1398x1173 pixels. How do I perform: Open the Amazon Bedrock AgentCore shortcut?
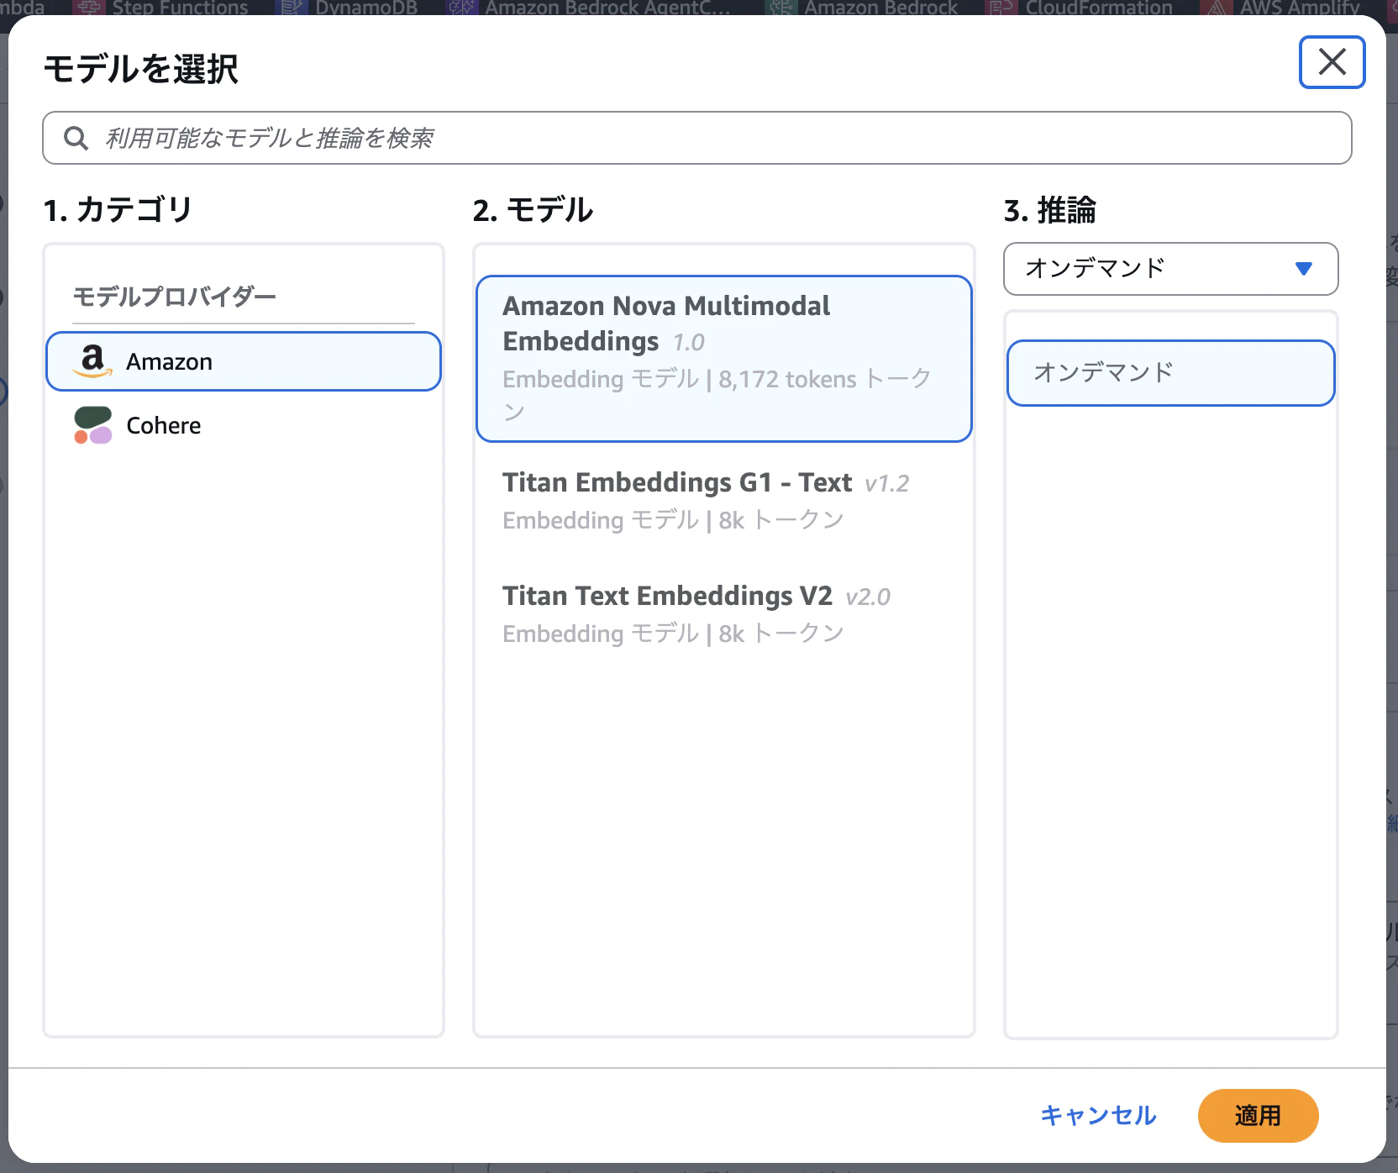(x=590, y=8)
